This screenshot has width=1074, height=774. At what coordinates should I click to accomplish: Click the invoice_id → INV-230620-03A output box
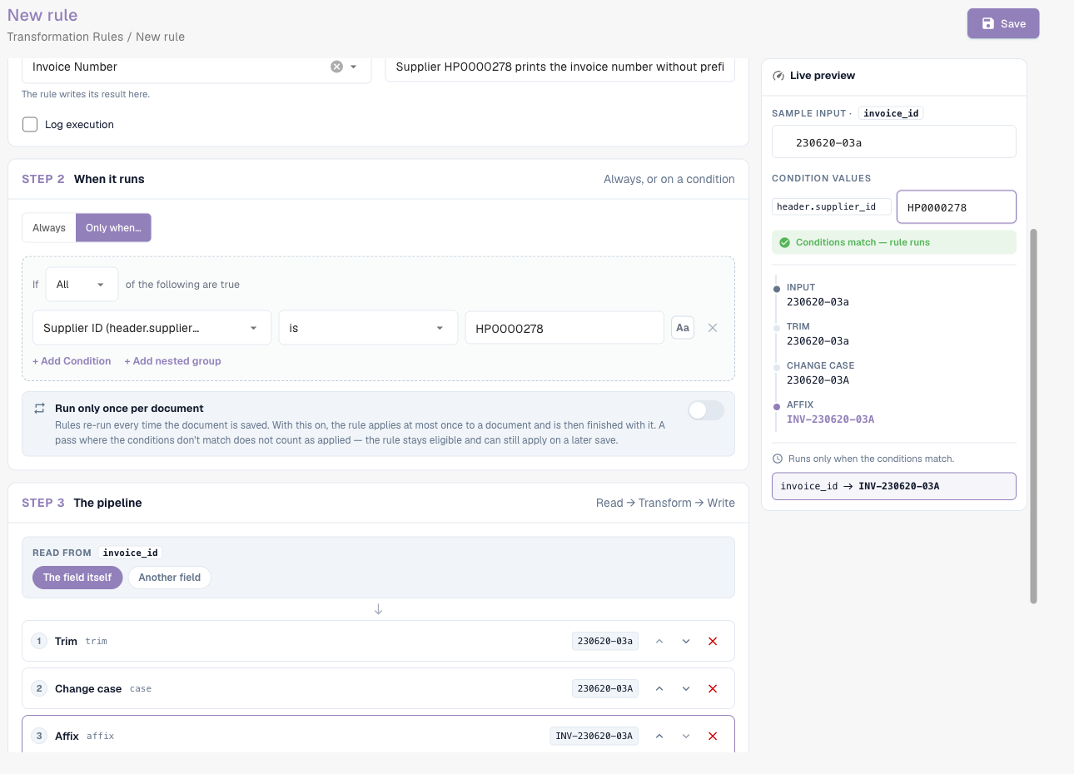[x=894, y=486]
